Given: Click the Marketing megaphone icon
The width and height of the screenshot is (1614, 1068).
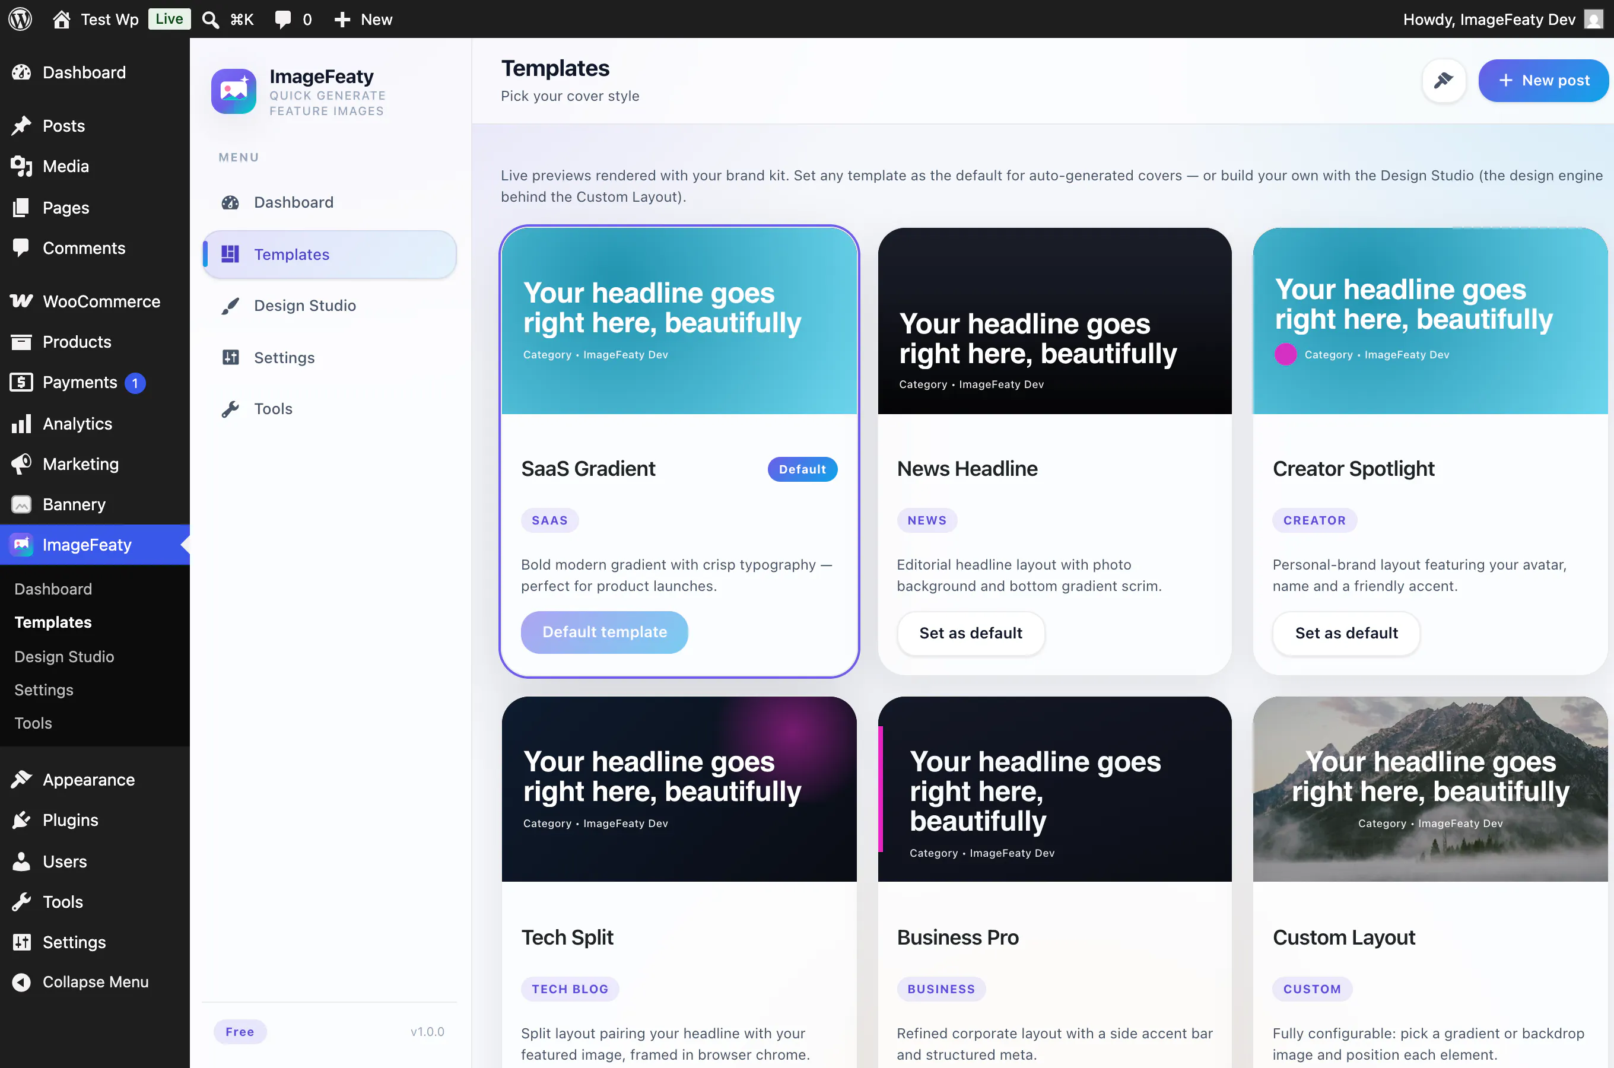Looking at the screenshot, I should [21, 464].
